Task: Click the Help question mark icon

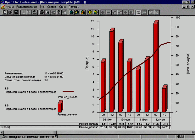Action: (59, 12)
